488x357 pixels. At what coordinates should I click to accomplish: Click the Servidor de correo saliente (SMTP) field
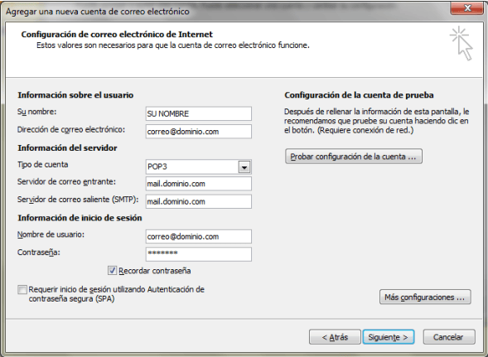click(199, 201)
